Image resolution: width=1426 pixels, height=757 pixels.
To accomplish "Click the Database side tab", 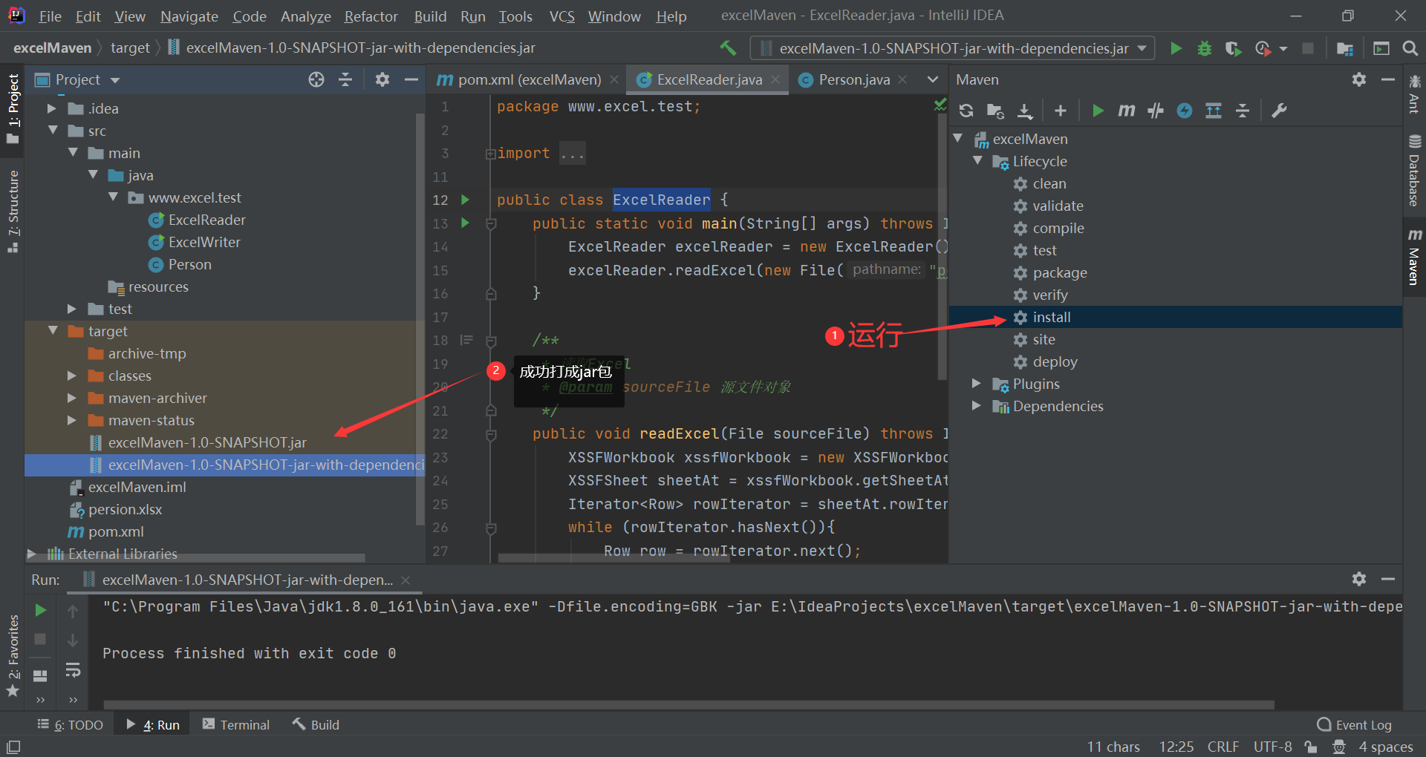I will click(x=1414, y=171).
